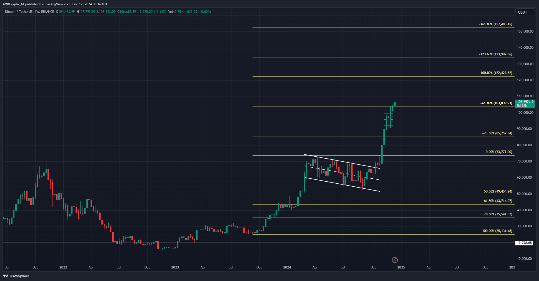Click the 106,692.19 current price label
This screenshot has height=281, width=539.
[525, 104]
